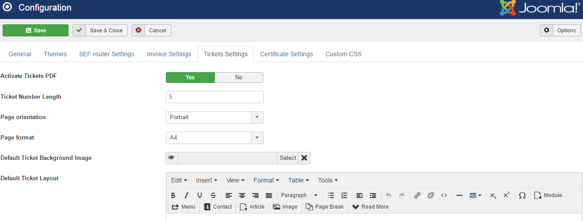Image resolution: width=583 pixels, height=221 pixels.
Task: Set Activate Tickets PDF to No
Action: (239, 78)
